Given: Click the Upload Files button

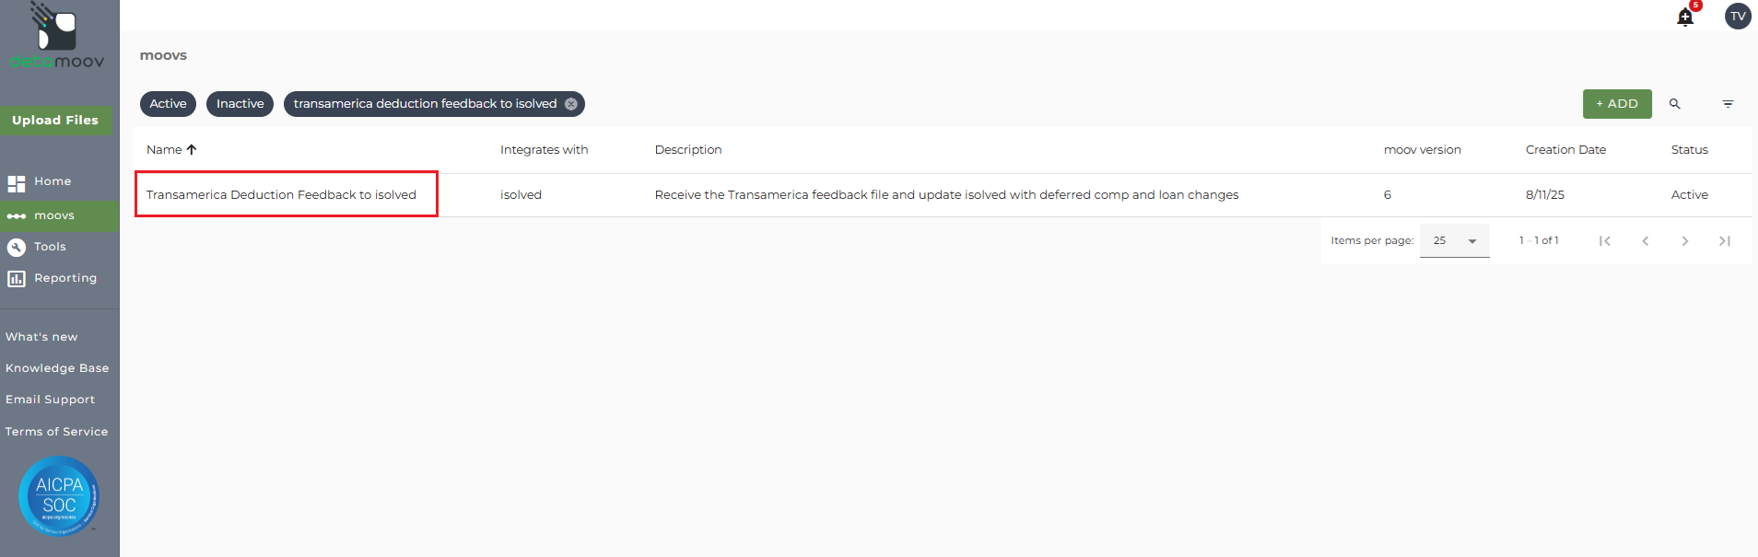Looking at the screenshot, I should coord(55,121).
